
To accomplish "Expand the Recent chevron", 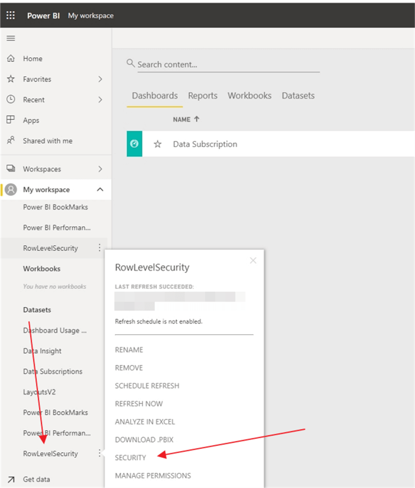I will [100, 100].
